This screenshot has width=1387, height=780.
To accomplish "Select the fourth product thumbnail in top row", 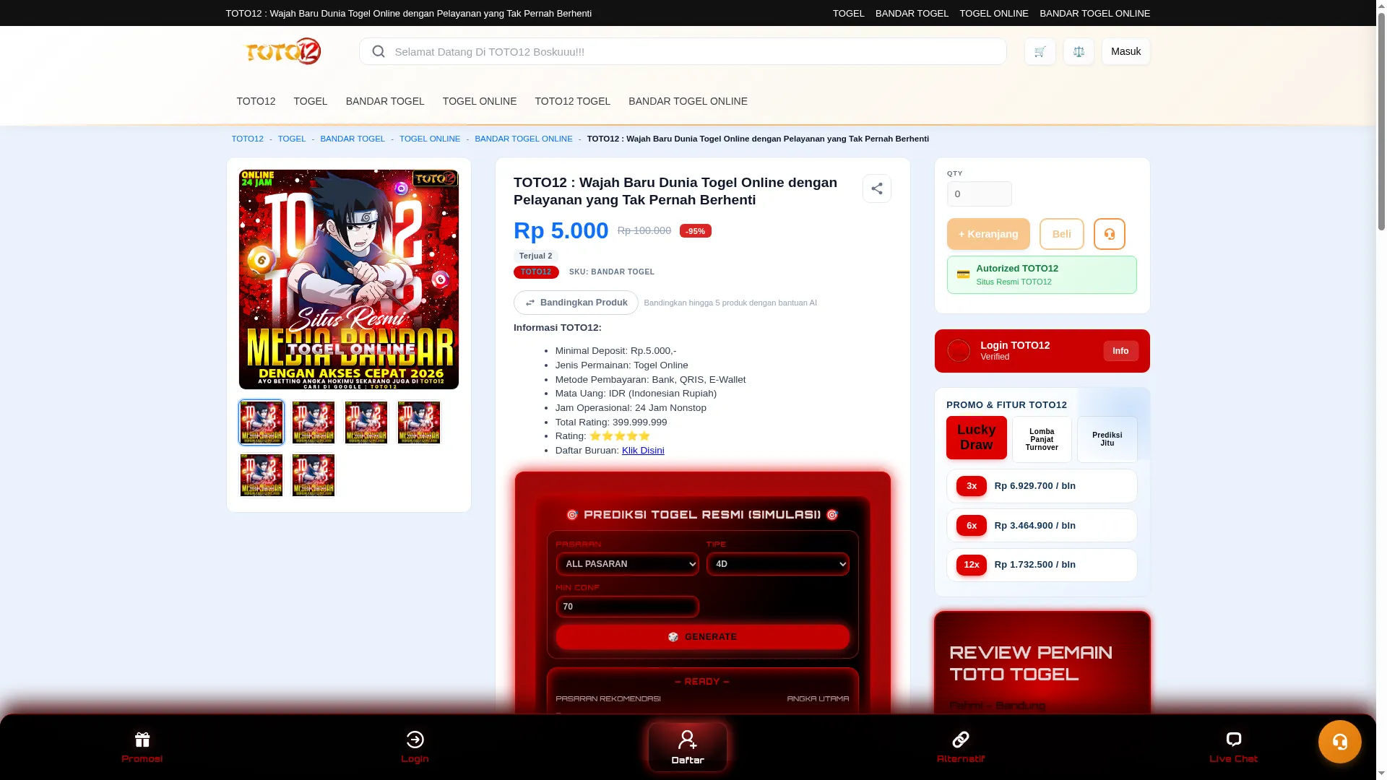I will pos(419,422).
